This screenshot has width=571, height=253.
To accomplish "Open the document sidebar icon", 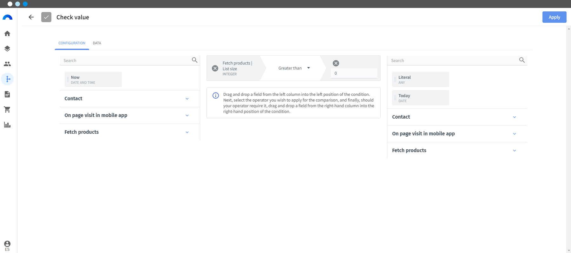I will click(x=7, y=94).
